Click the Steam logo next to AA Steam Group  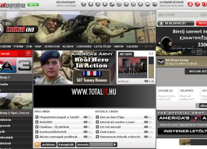[161, 62]
